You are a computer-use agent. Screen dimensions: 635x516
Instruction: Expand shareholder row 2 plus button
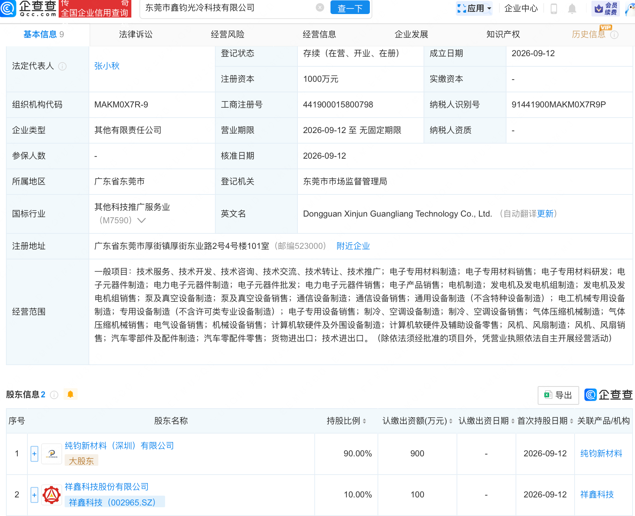[34, 495]
